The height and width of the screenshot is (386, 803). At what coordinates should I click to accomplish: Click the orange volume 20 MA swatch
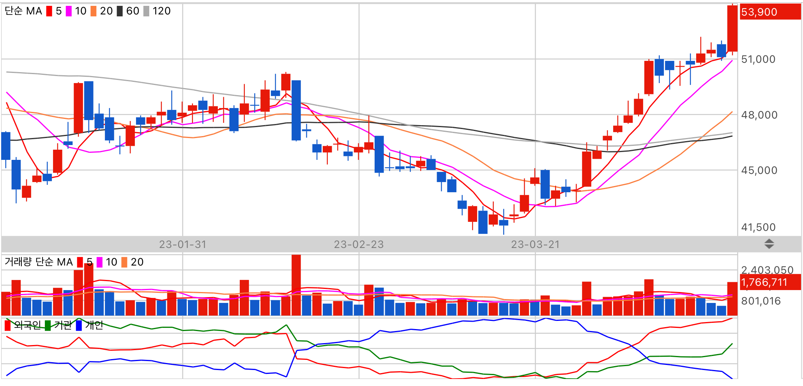[124, 262]
